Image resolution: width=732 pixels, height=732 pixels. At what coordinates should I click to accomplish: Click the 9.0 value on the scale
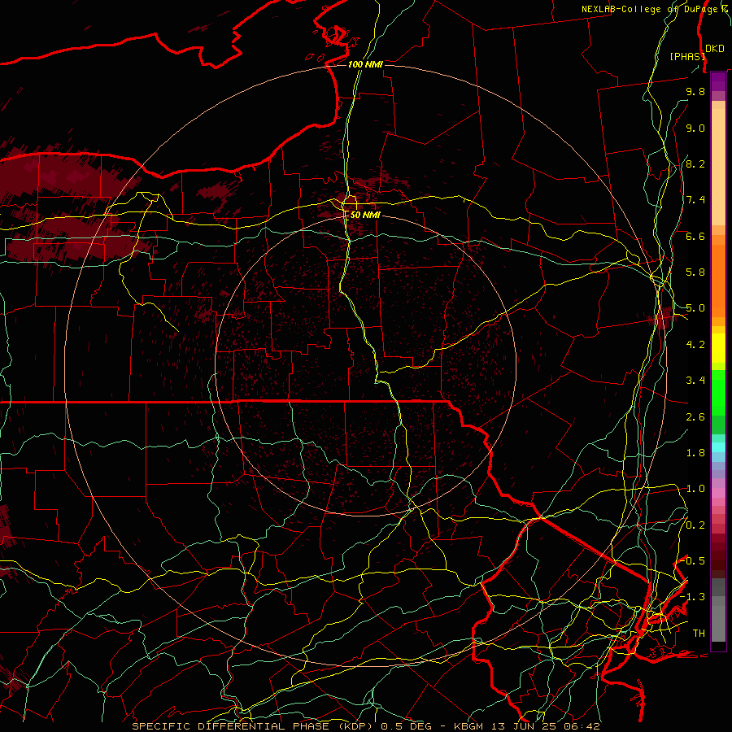click(695, 128)
